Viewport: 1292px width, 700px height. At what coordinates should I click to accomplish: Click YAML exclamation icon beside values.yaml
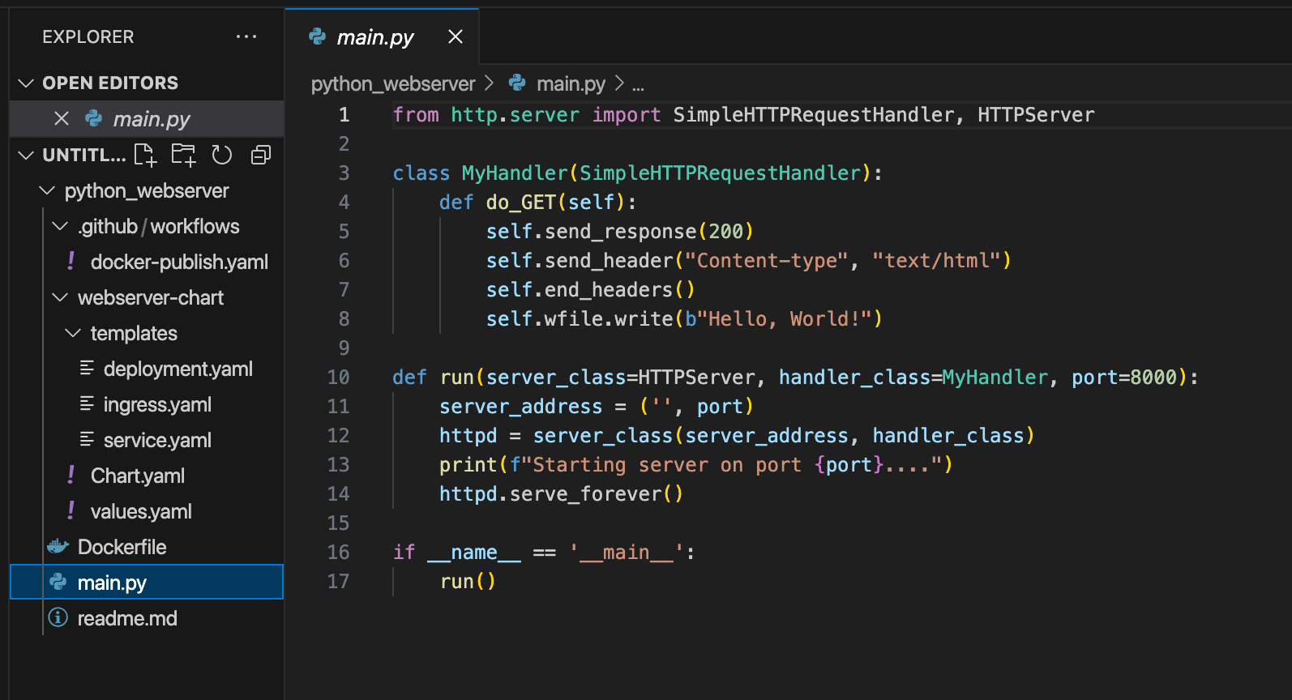(x=71, y=510)
